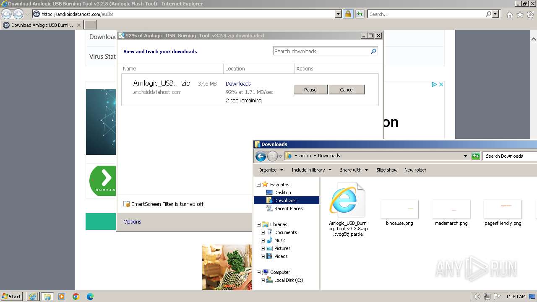
Task: Click the magnifier icon in IE search box
Action: click(x=488, y=14)
